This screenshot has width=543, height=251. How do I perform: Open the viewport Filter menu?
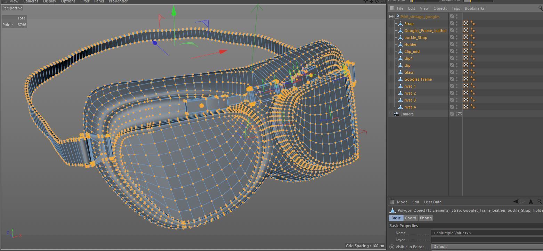(x=85, y=2)
